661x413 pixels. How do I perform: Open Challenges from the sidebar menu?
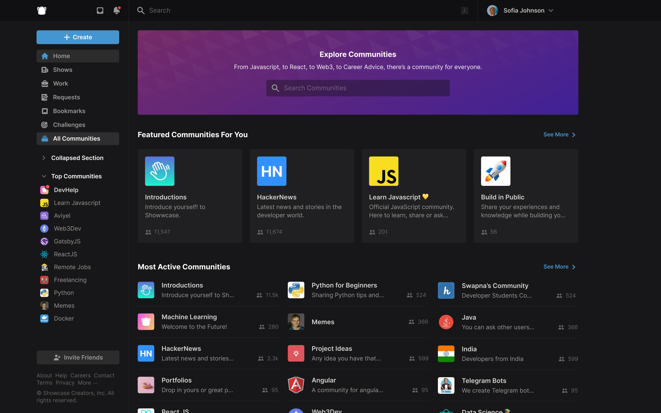(x=69, y=125)
